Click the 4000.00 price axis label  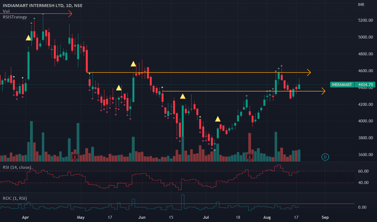(x=365, y=121)
